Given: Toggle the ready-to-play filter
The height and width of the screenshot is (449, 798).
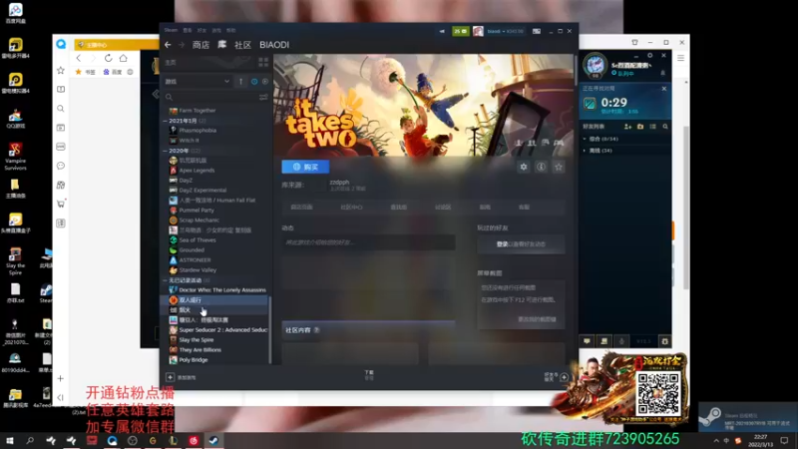Looking at the screenshot, I should pos(264,82).
